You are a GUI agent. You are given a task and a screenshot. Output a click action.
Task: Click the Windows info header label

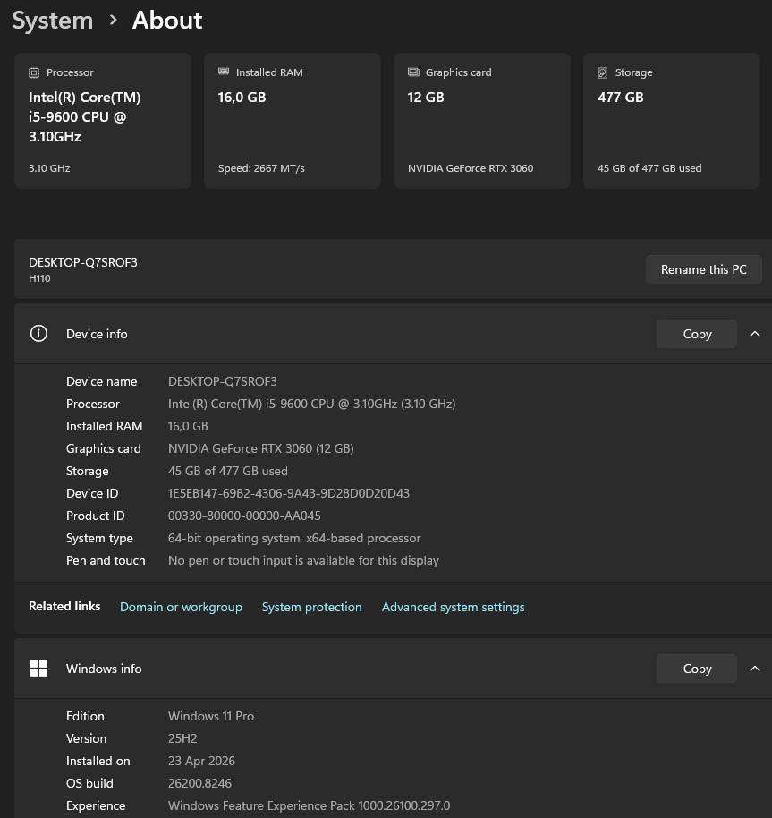(x=104, y=669)
